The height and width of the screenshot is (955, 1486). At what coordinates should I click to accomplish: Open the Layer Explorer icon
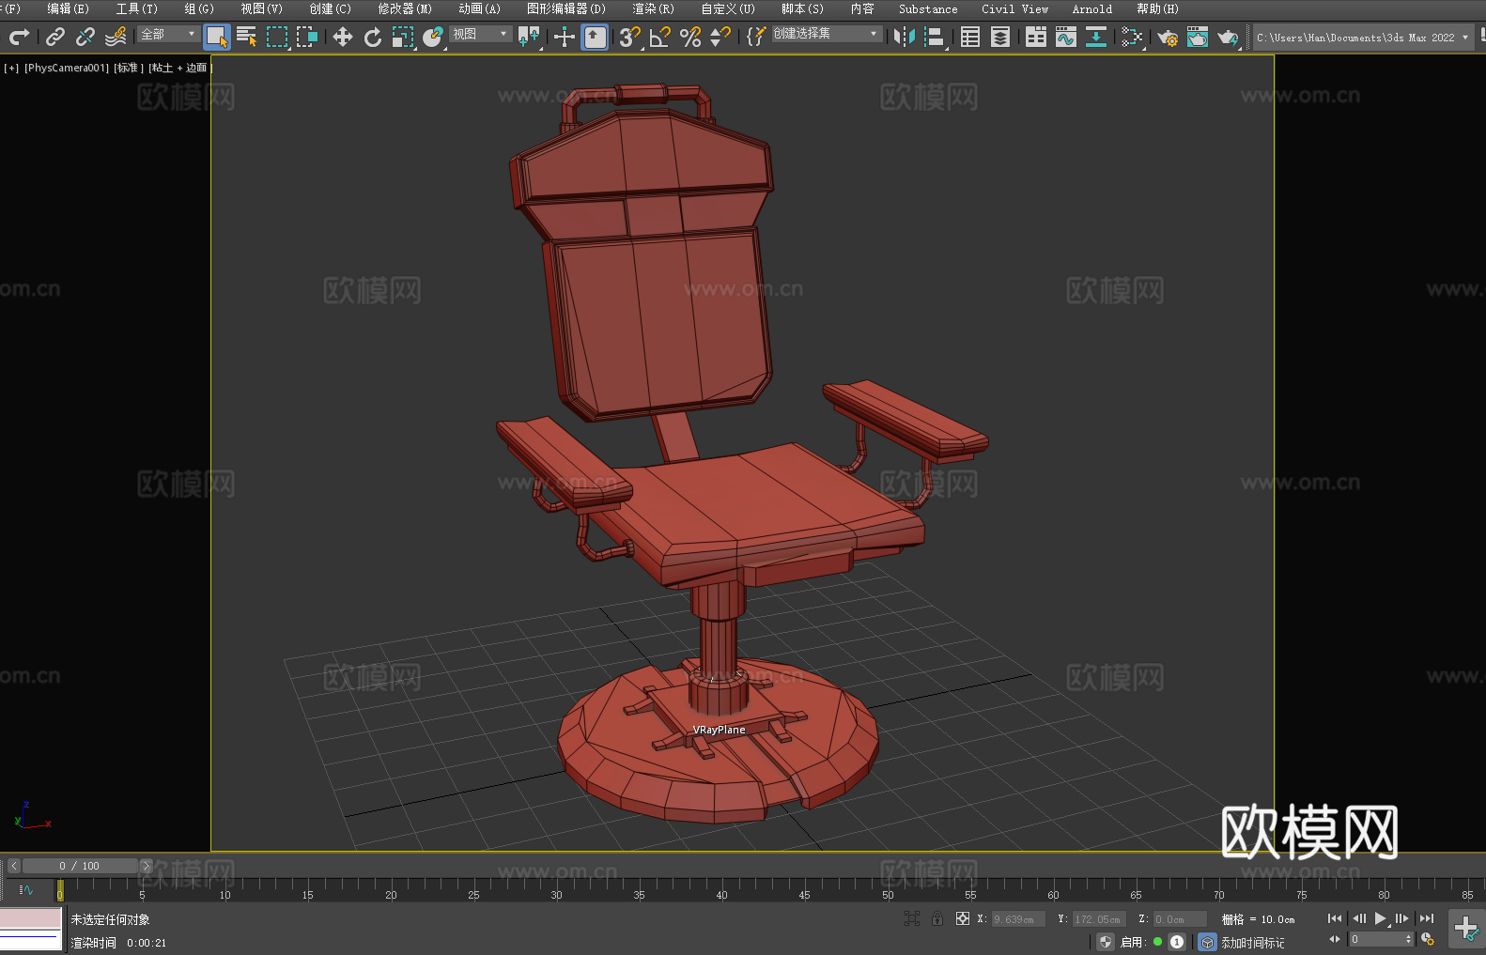1000,37
